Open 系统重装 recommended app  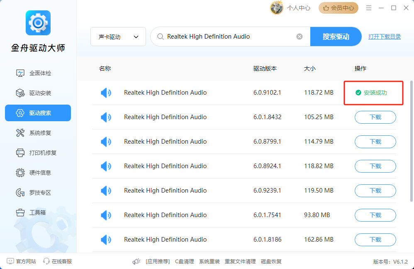click(209, 262)
